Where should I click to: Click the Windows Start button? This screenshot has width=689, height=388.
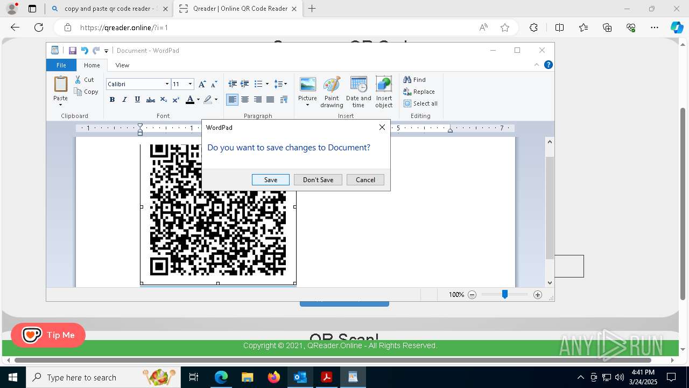pos(12,377)
